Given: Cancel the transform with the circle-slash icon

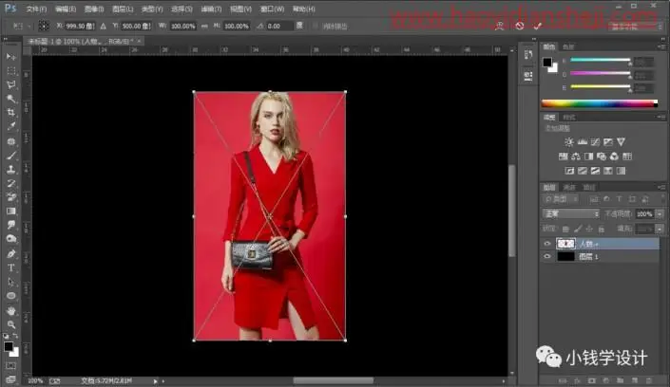Looking at the screenshot, I should coord(520,27).
